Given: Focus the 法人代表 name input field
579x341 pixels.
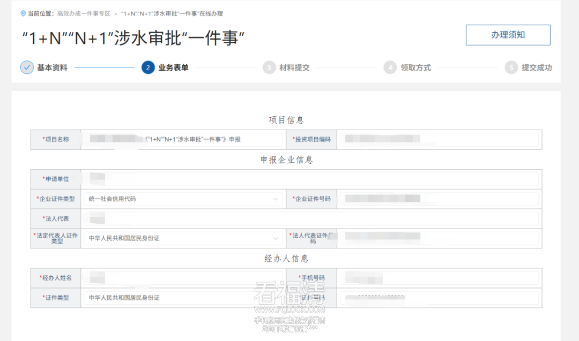Looking at the screenshot, I should click(x=311, y=218).
